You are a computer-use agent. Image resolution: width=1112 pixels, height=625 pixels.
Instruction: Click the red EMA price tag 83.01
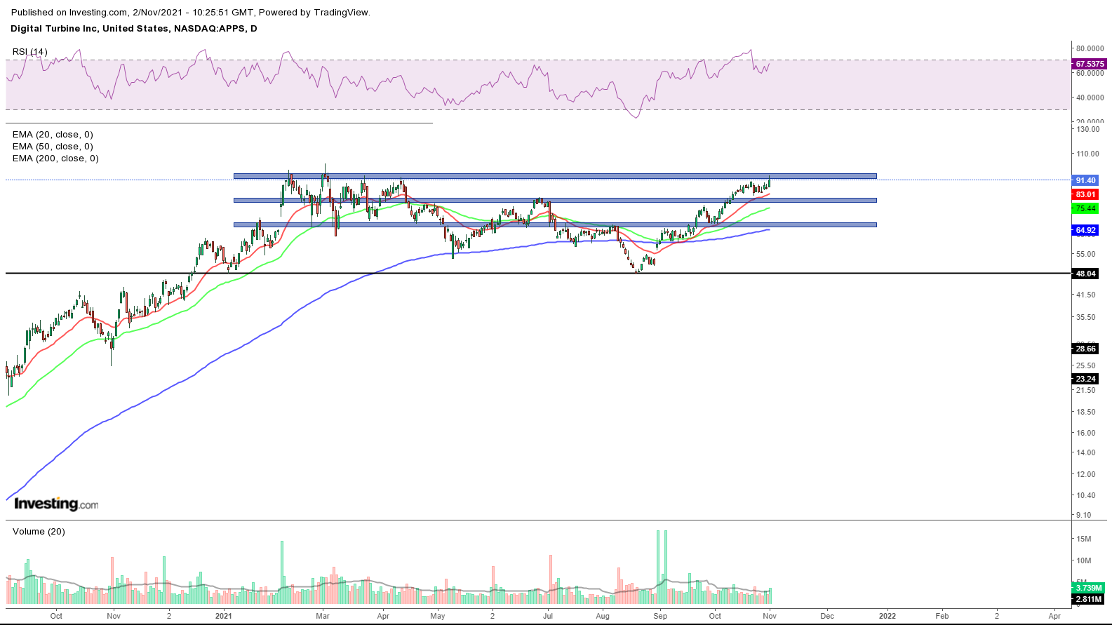(x=1085, y=194)
